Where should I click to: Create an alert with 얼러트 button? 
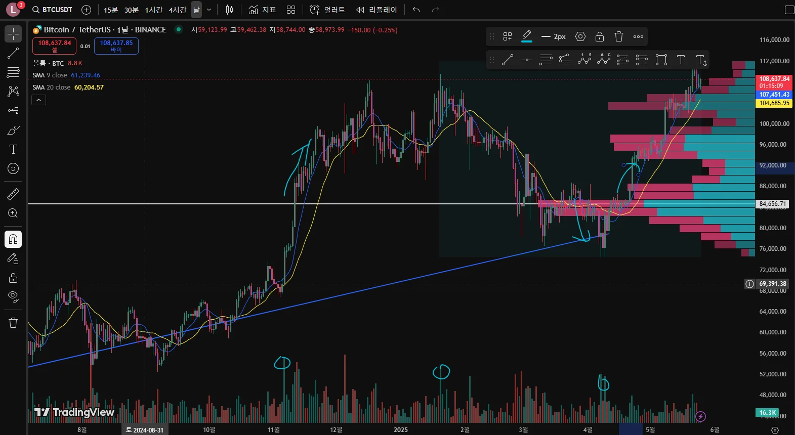tap(327, 10)
